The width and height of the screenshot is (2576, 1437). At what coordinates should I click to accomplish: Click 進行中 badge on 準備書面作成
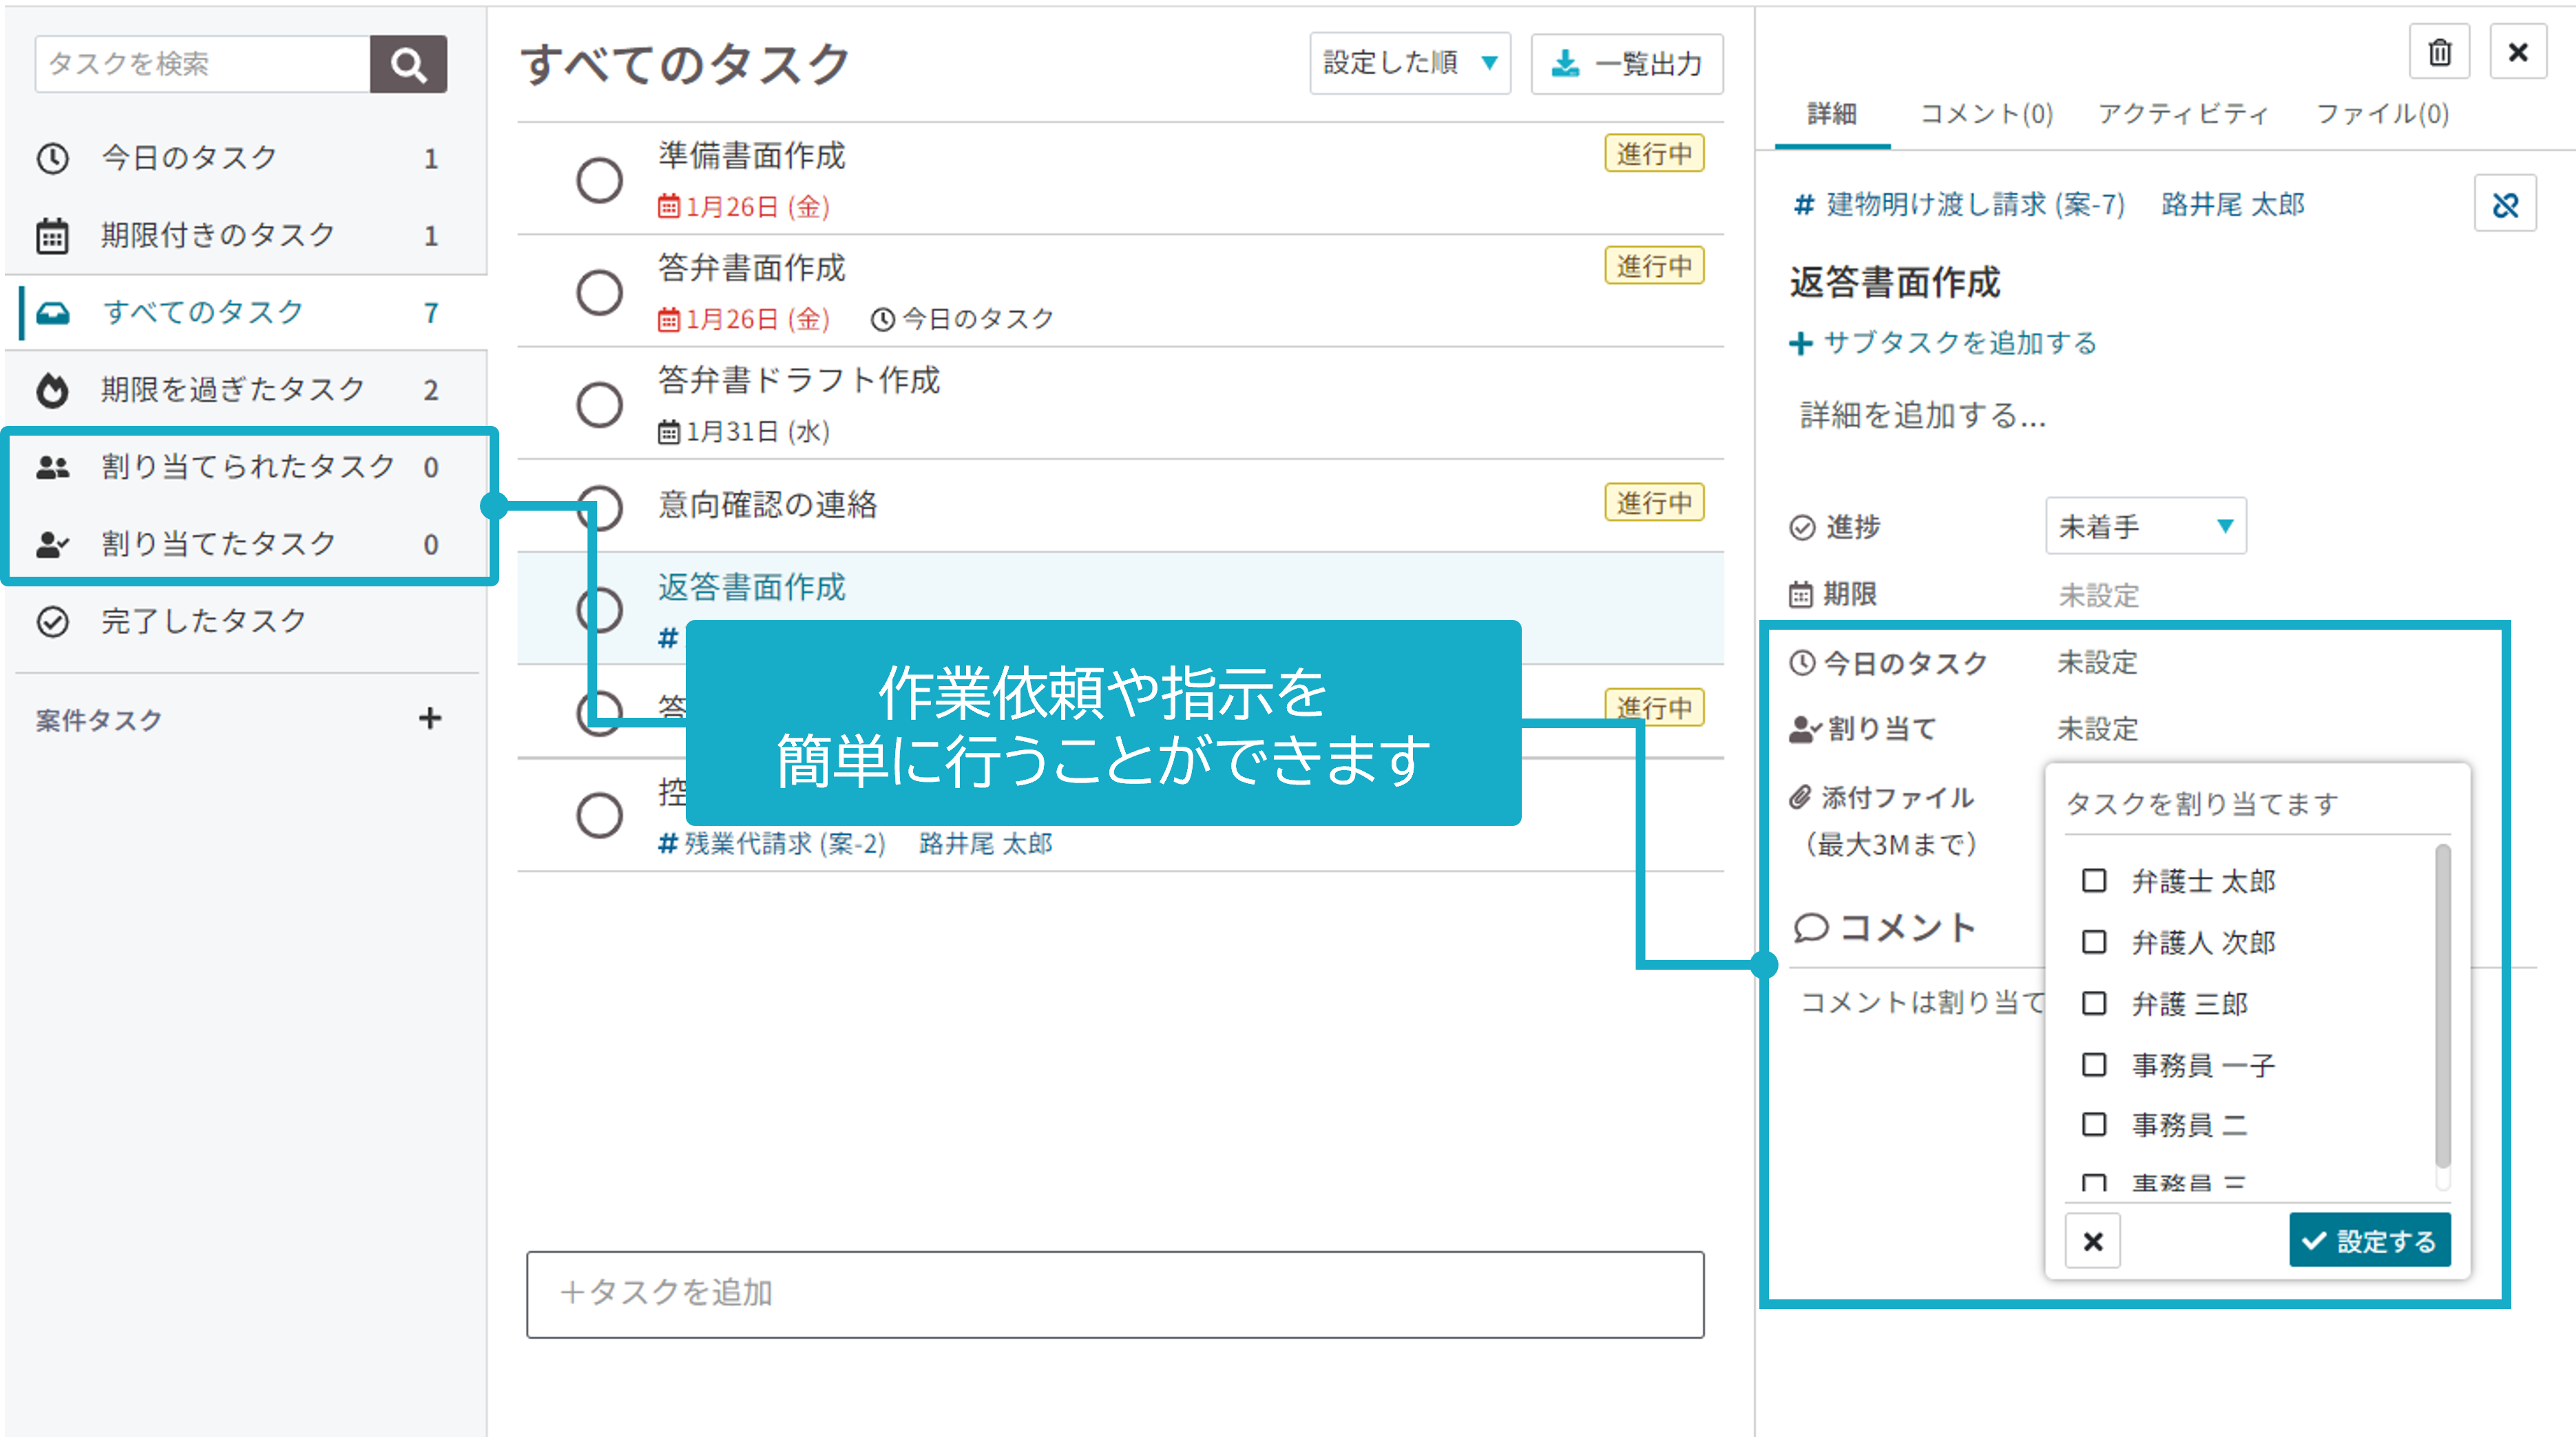click(x=1654, y=154)
